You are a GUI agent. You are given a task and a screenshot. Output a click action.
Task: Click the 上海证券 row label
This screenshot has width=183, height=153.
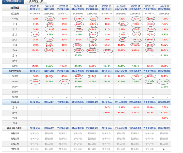pos(15,144)
